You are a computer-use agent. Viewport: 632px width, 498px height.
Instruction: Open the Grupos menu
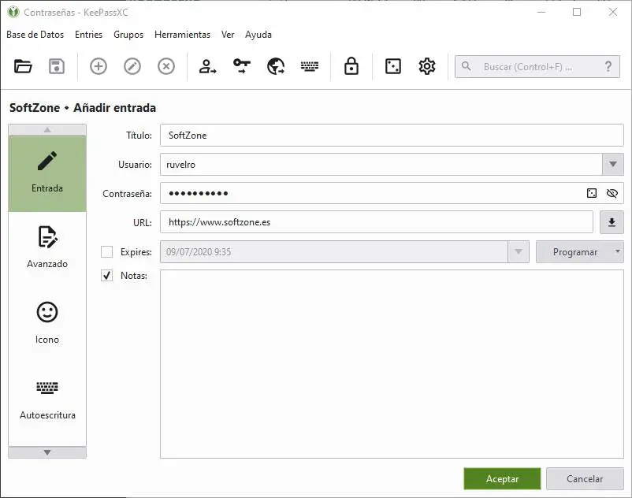(x=128, y=35)
